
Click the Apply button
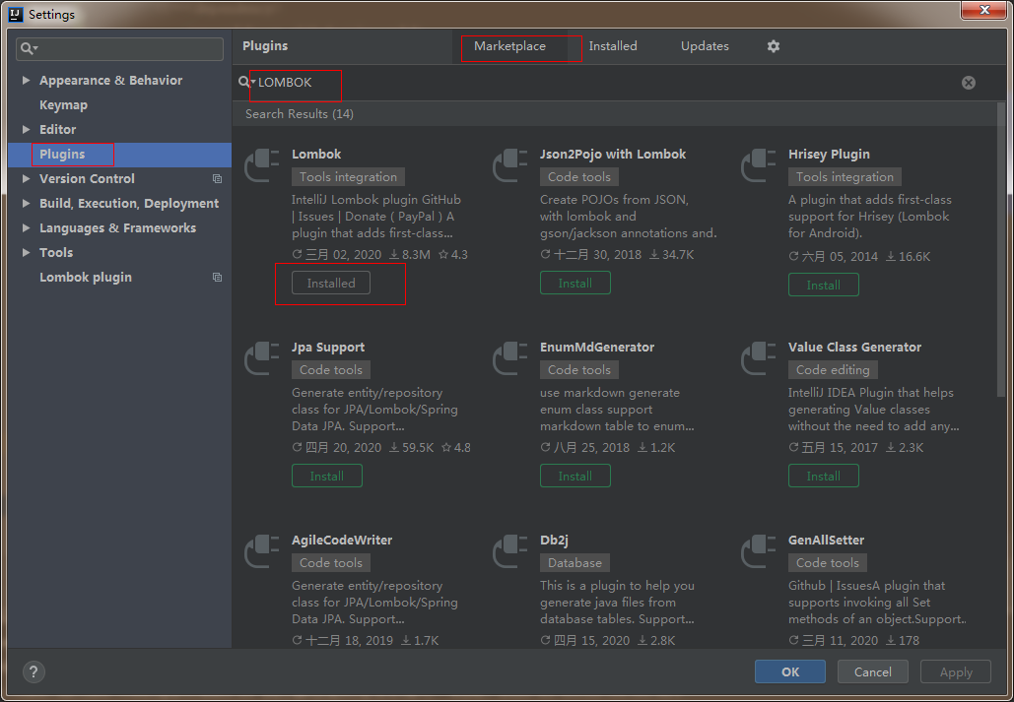point(956,671)
